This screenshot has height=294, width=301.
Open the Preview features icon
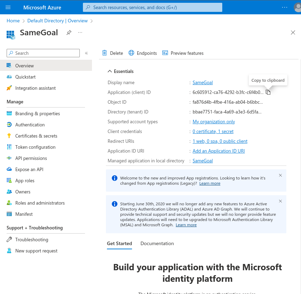(x=165, y=53)
